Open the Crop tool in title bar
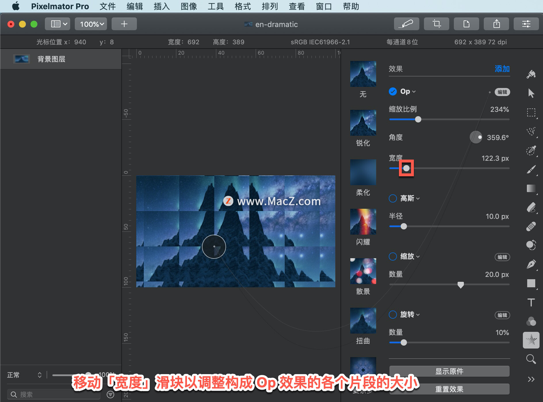 point(436,24)
